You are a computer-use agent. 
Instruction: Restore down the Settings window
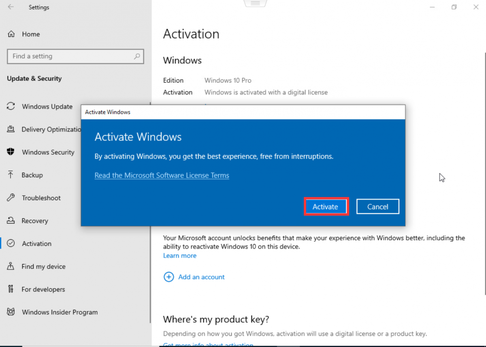click(x=454, y=7)
